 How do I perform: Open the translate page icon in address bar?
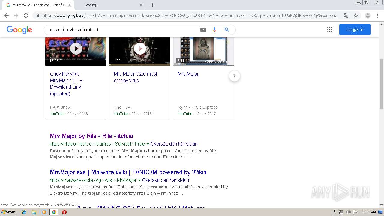pyautogui.click(x=346, y=16)
